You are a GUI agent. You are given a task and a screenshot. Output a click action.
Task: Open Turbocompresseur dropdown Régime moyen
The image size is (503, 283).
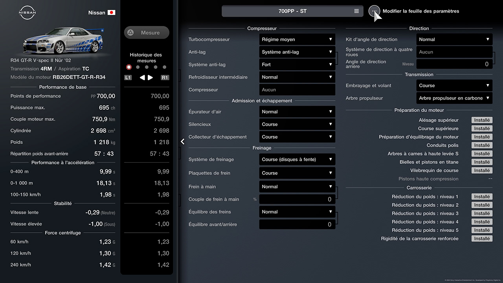pos(297,39)
